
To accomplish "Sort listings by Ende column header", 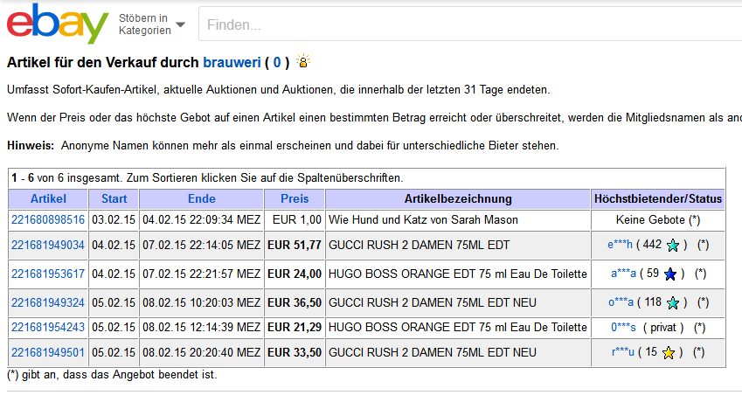I will coord(201,198).
